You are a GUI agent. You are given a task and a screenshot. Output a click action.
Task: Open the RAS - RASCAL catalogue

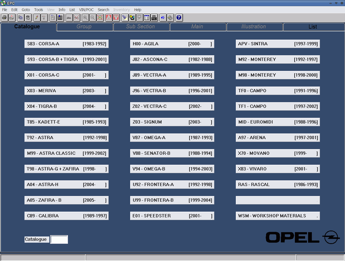(278, 185)
